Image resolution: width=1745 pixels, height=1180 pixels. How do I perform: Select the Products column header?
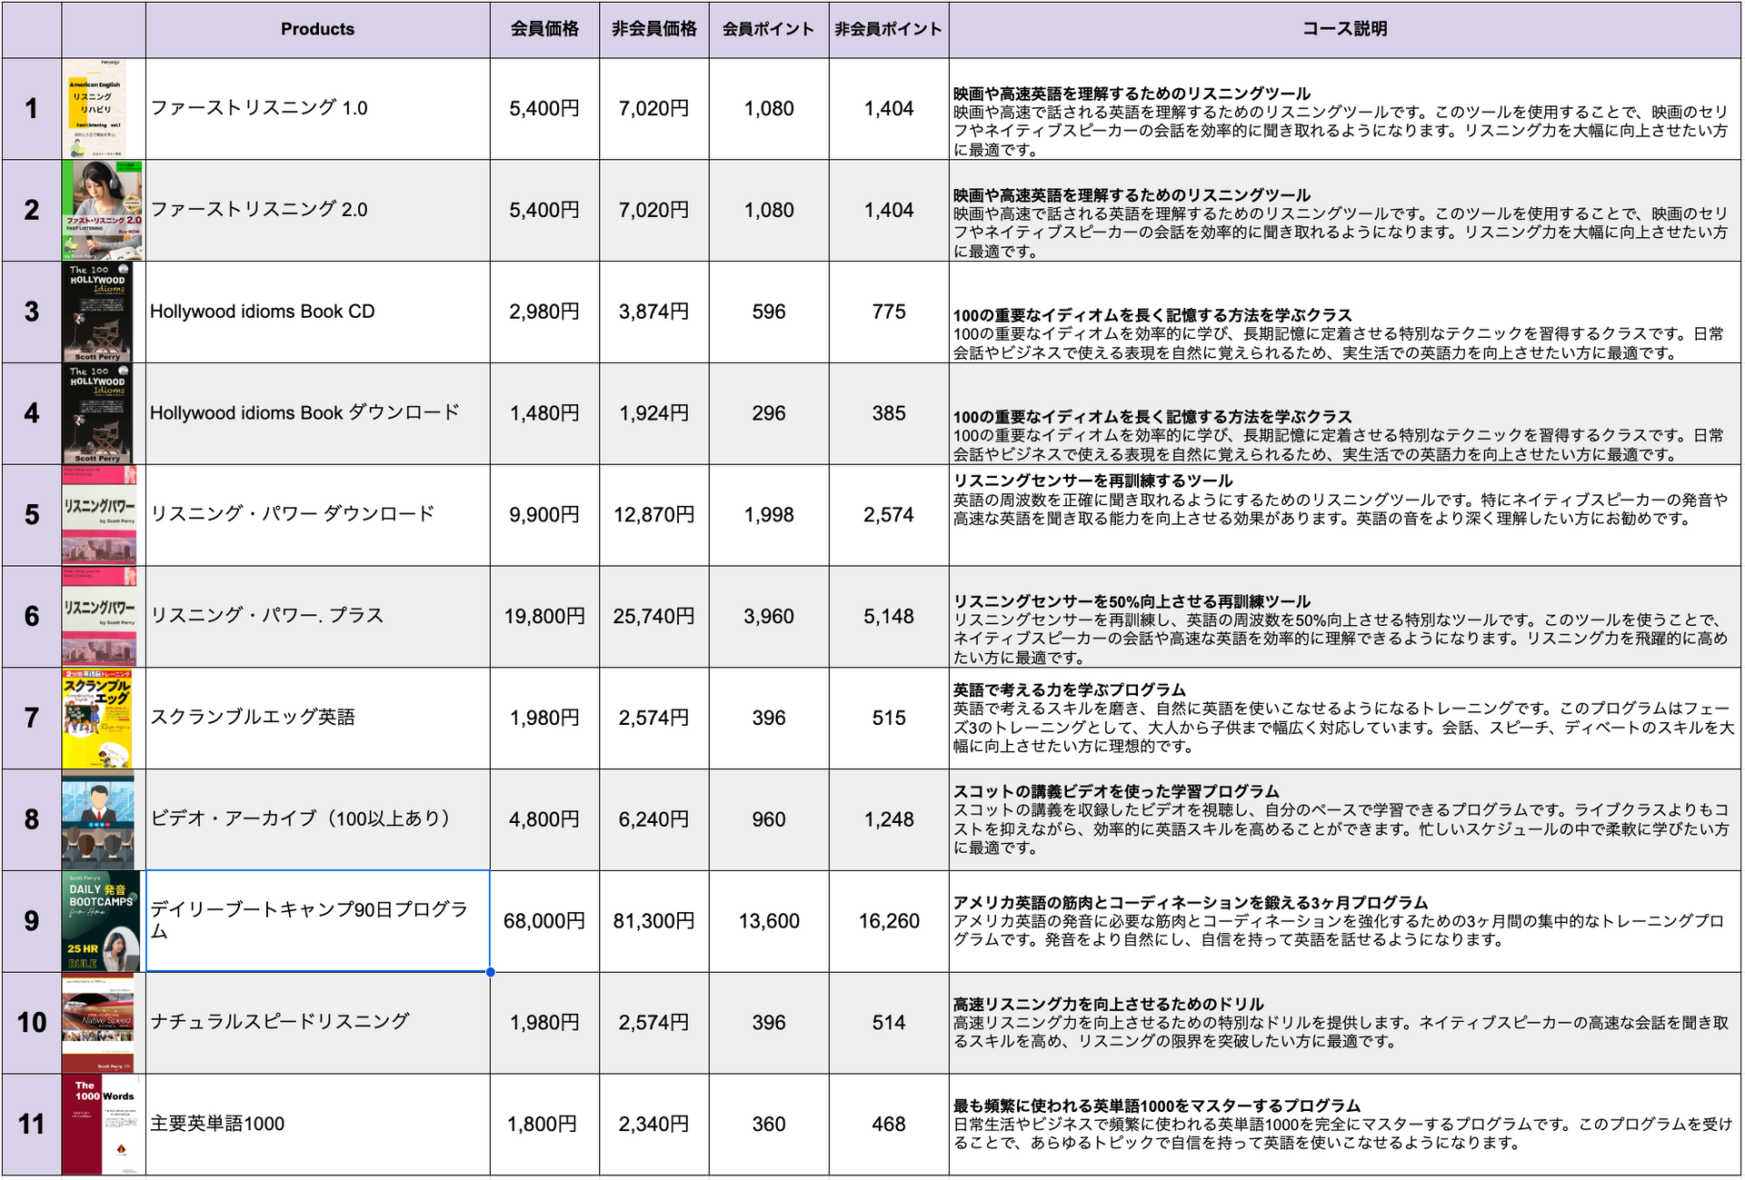pyautogui.click(x=318, y=30)
